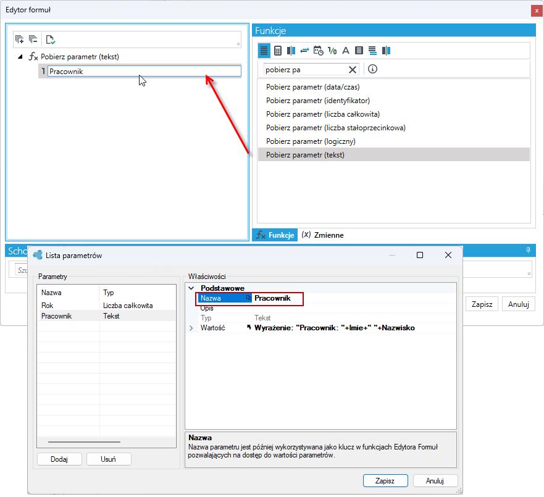
Task: Select the 'Pracownik' row in the Parametry list
Action: [x=106, y=316]
